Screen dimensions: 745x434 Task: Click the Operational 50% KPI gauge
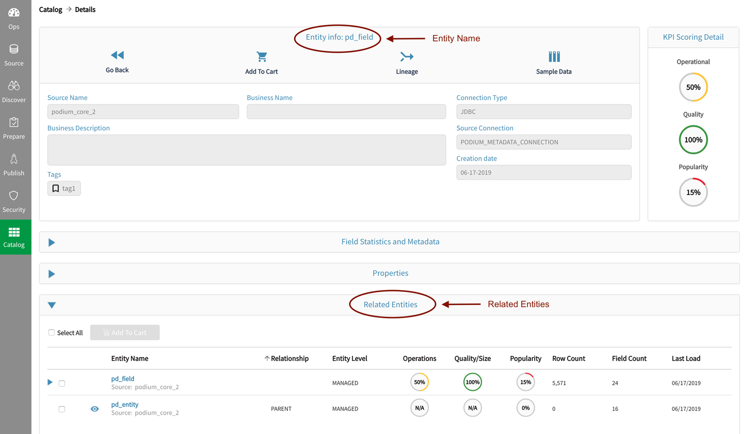[x=693, y=88]
